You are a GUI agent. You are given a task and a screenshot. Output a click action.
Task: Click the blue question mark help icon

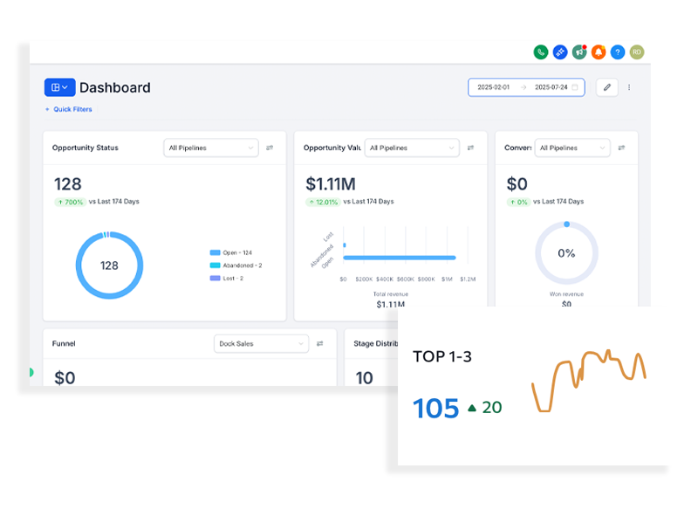point(618,52)
